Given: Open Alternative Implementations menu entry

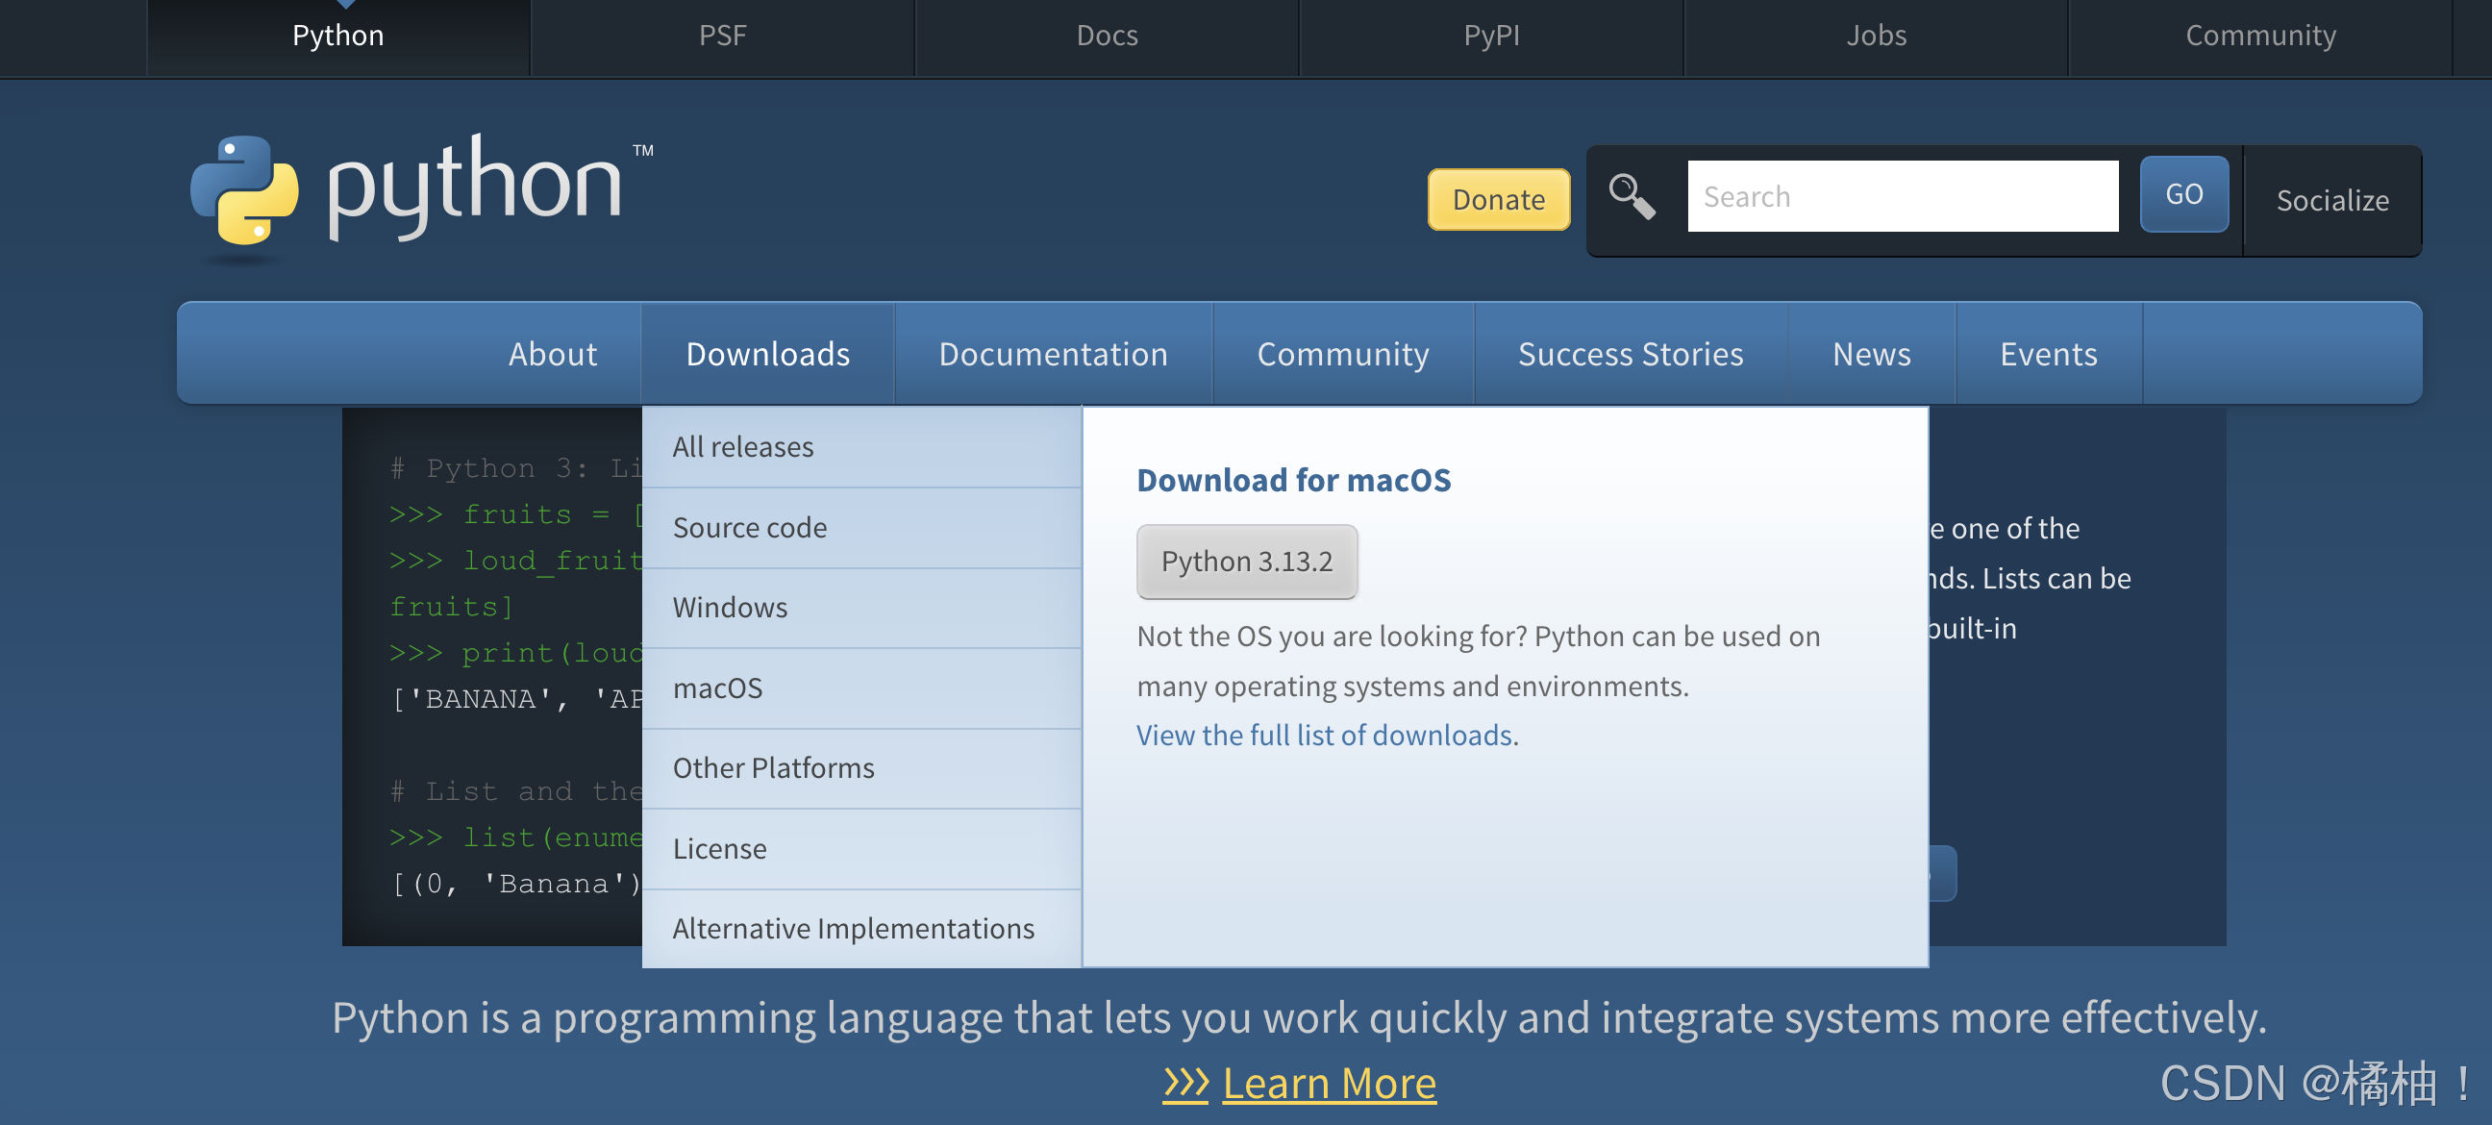Looking at the screenshot, I should click(x=853, y=929).
